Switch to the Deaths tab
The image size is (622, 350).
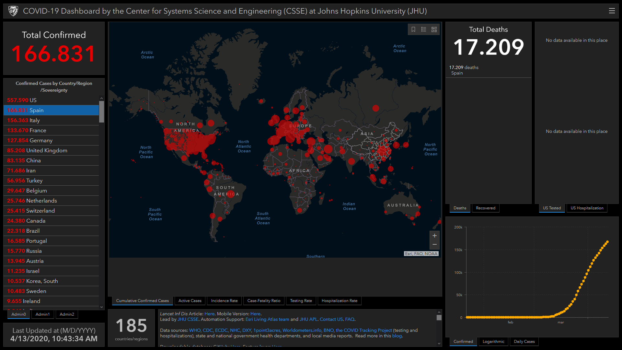[x=460, y=208]
